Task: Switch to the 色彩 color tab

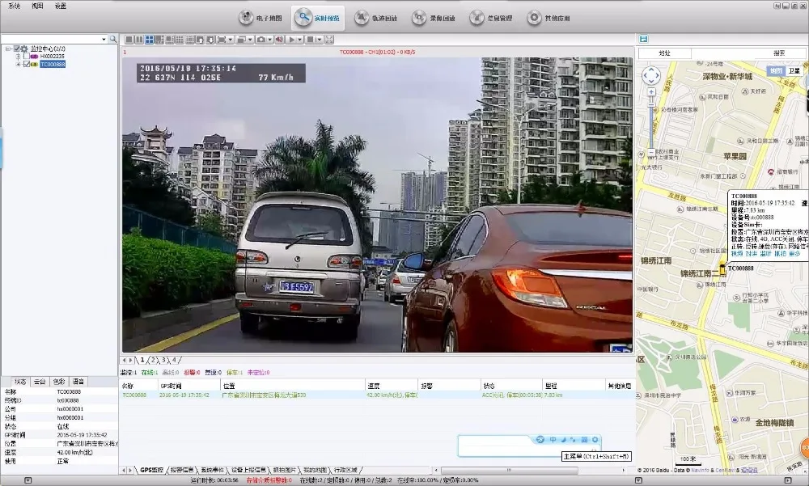Action: [59, 382]
